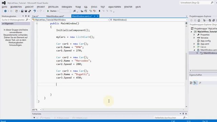Image resolution: width=217 pixels, height=122 pixels.
Task: Toggle a bookmark with the bookmark icon
Action: pos(99,11)
